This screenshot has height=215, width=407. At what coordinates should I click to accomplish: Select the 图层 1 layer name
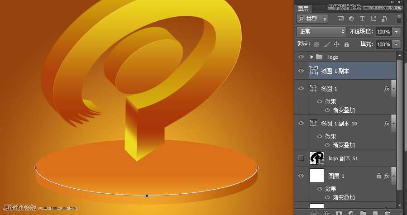tap(336, 176)
